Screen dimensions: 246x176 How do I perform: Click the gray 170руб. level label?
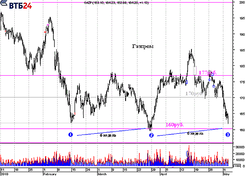pyautogui.click(x=194, y=94)
